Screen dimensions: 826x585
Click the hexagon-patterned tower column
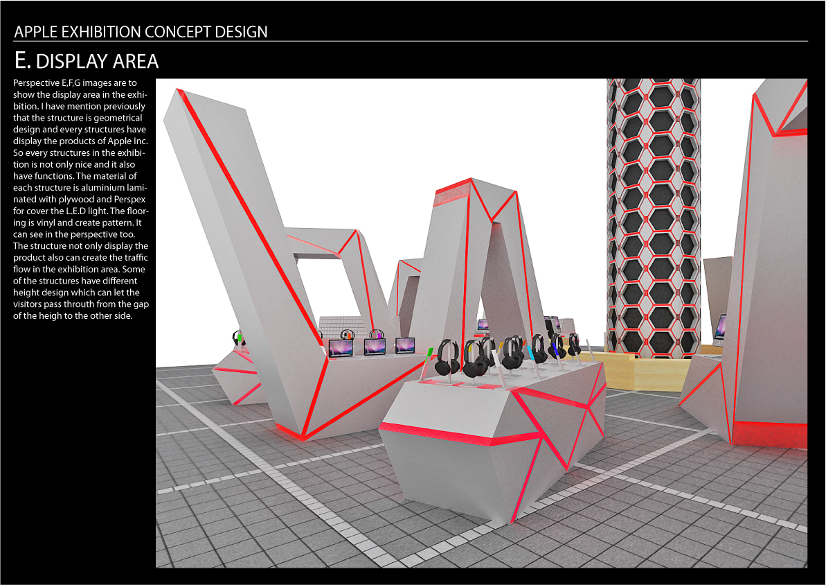pos(653,208)
